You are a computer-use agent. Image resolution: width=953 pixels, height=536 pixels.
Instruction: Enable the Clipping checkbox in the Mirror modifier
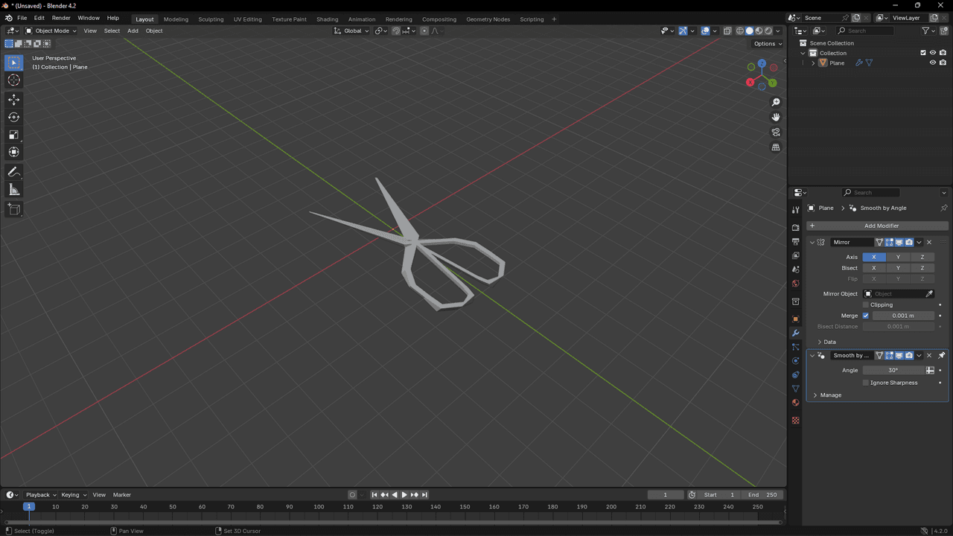click(866, 304)
